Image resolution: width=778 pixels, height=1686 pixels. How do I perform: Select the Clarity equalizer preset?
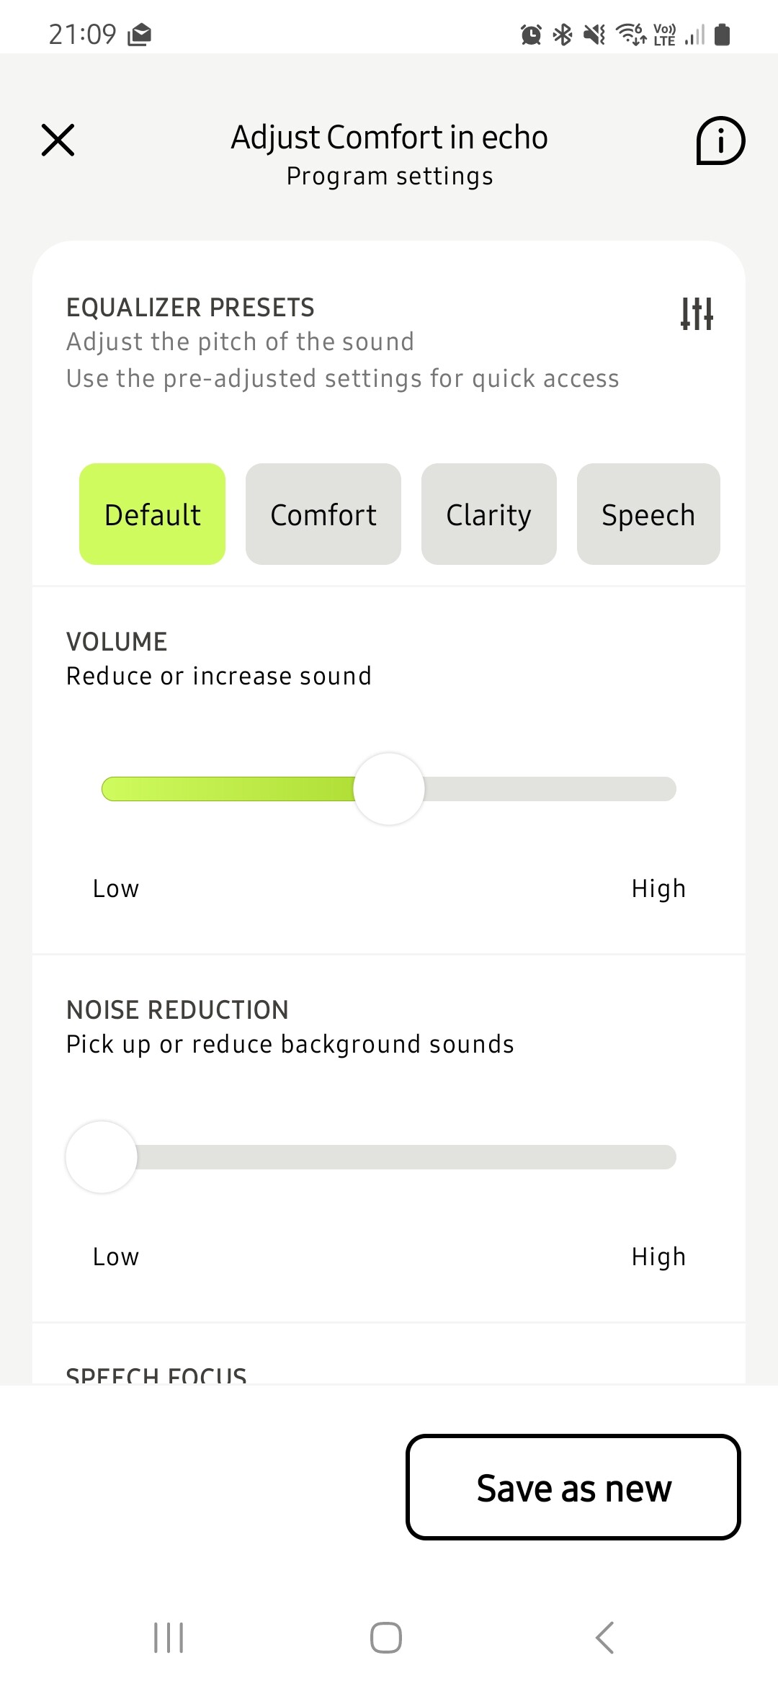[489, 514]
